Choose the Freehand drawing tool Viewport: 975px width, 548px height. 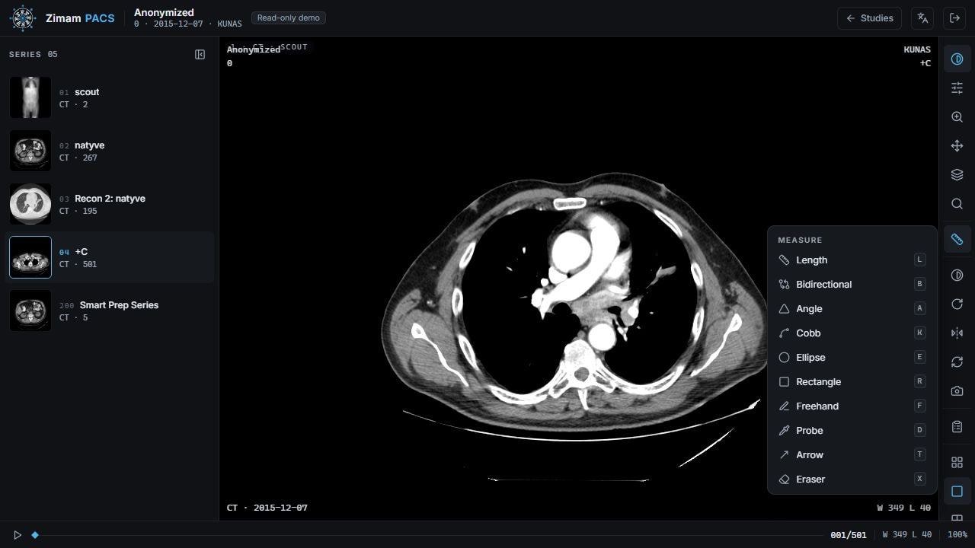(852, 406)
